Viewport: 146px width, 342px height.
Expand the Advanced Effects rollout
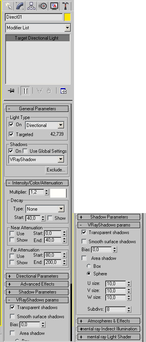coord(37,284)
